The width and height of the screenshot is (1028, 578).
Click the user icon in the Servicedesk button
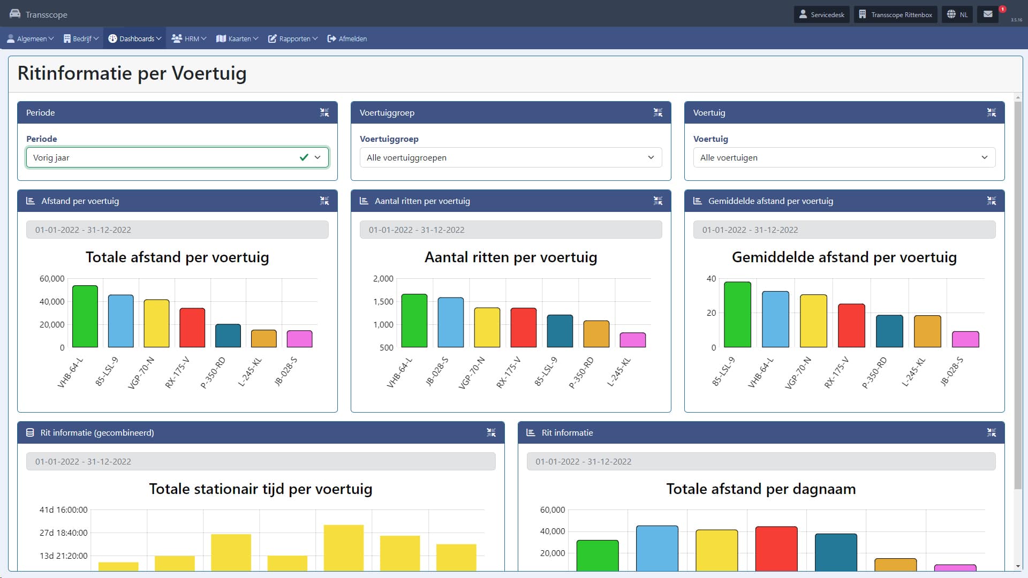(803, 14)
